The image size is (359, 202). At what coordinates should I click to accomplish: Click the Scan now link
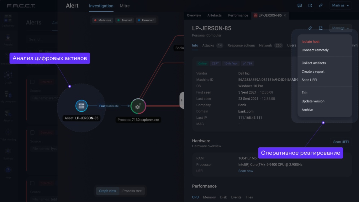pyautogui.click(x=245, y=171)
